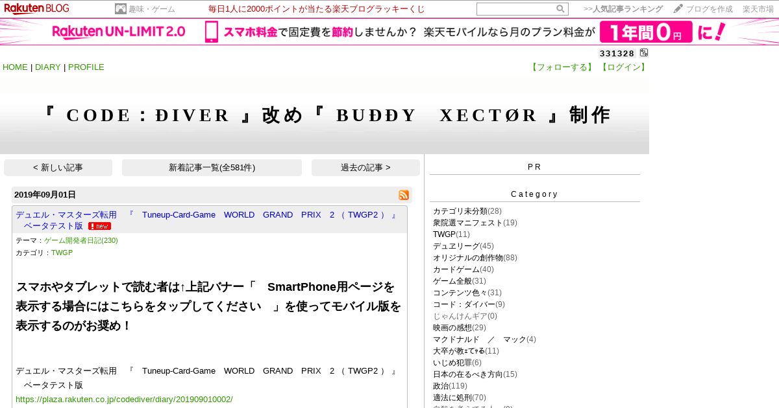
Task: Open category デュエリーグ
Action: click(456, 246)
